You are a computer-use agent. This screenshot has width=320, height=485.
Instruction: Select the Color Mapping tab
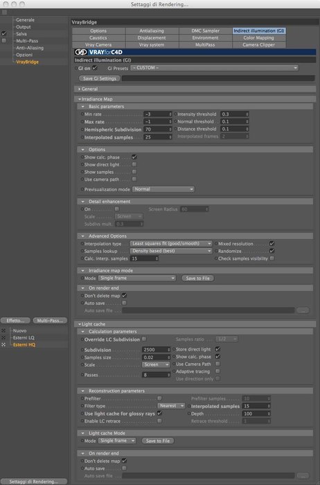(258, 37)
